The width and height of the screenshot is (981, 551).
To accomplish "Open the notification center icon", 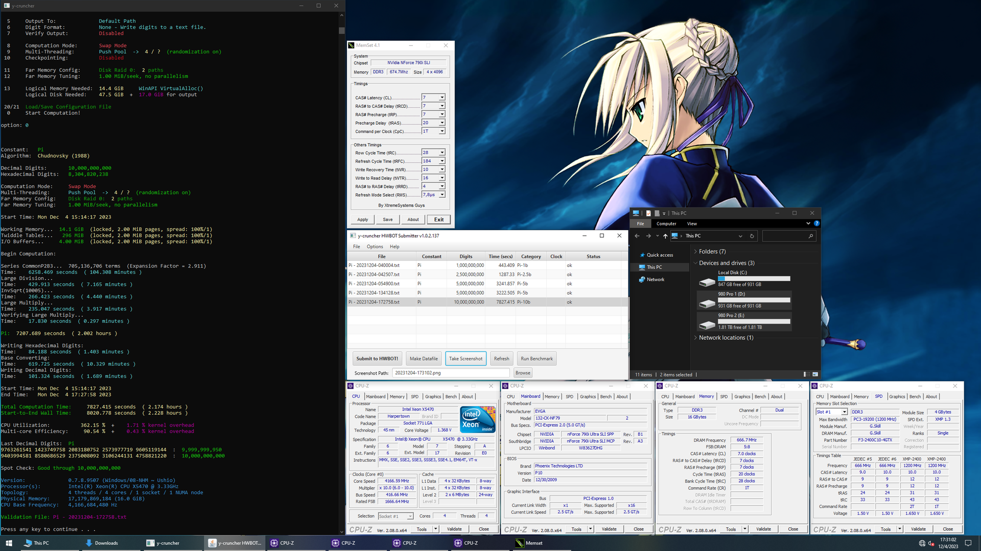I will 968,543.
